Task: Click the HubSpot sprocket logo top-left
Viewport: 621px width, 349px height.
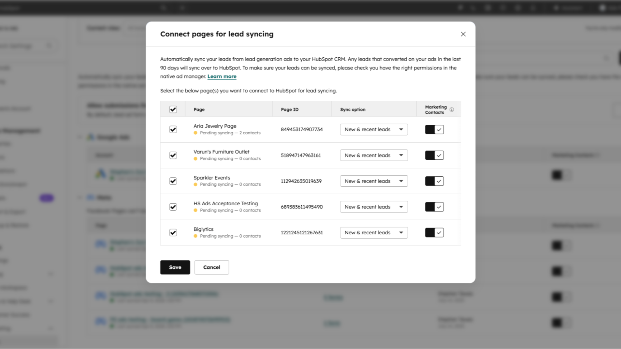Action: tap(8, 8)
